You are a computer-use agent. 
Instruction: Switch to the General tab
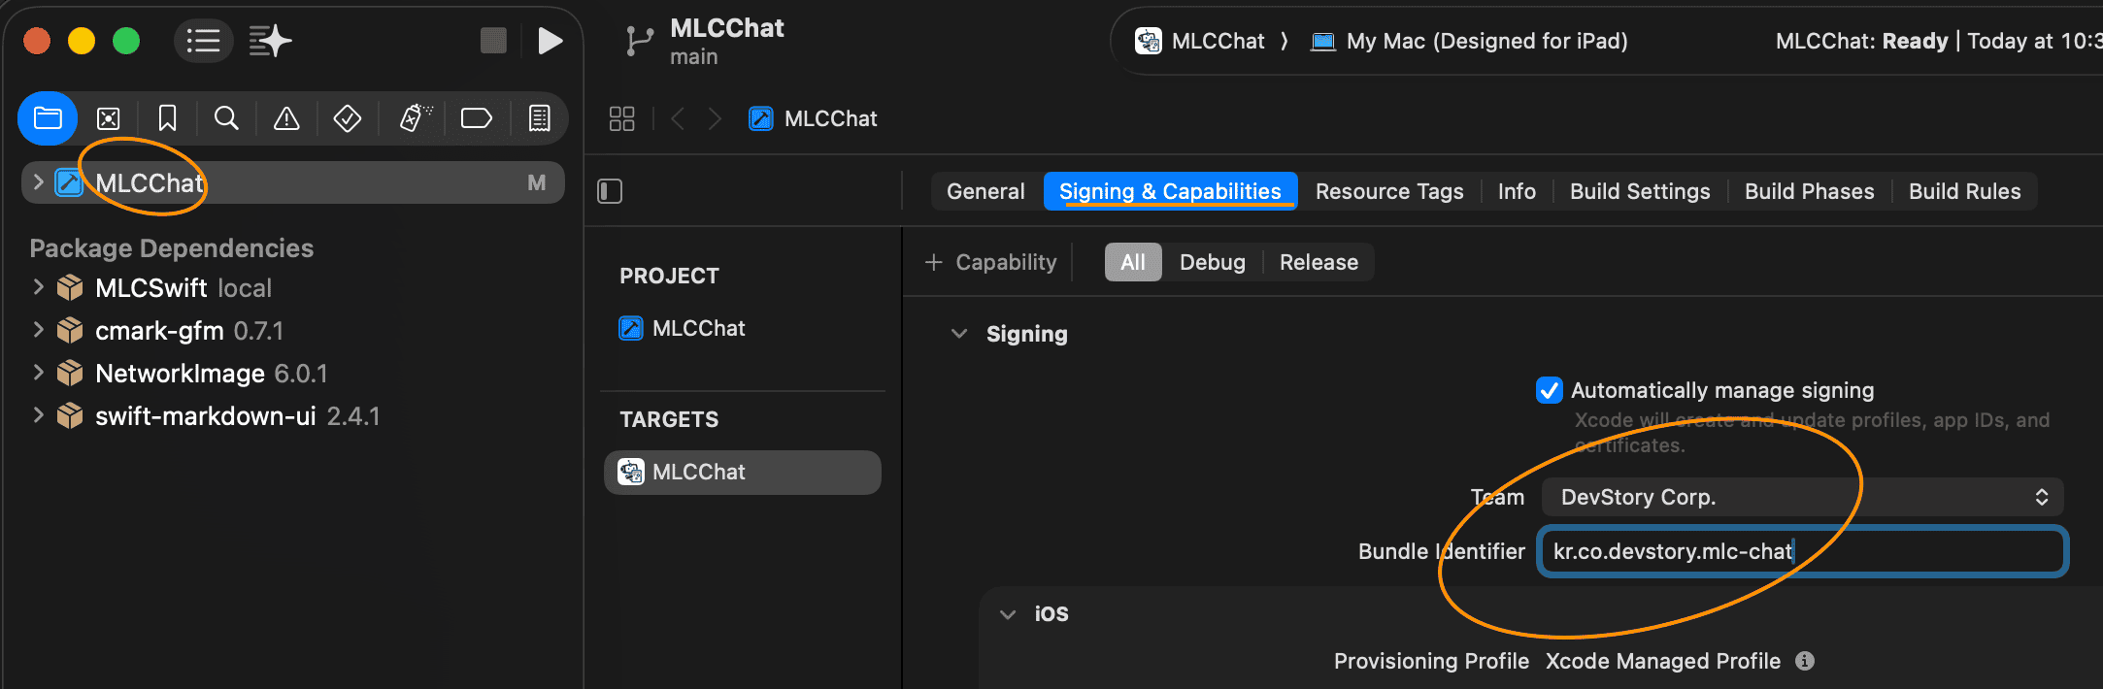[x=985, y=191]
